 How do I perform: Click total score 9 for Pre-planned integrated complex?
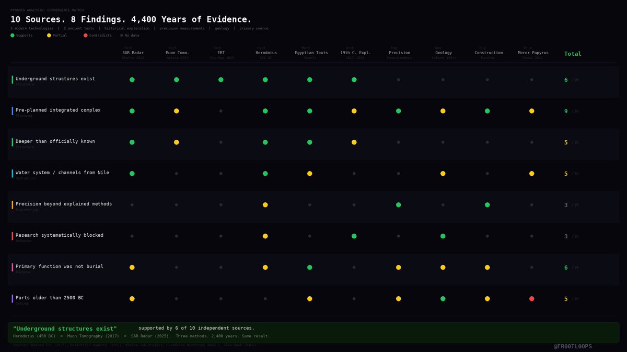566,111
